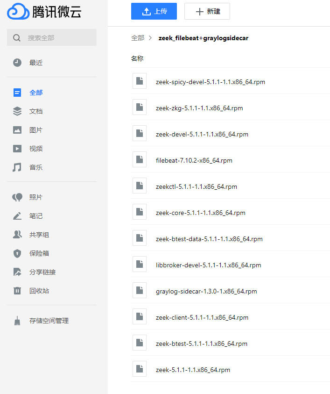The width and height of the screenshot is (330, 394).
Task: Click file icon of zeek-spicy-devel rpm
Action: (x=140, y=81)
